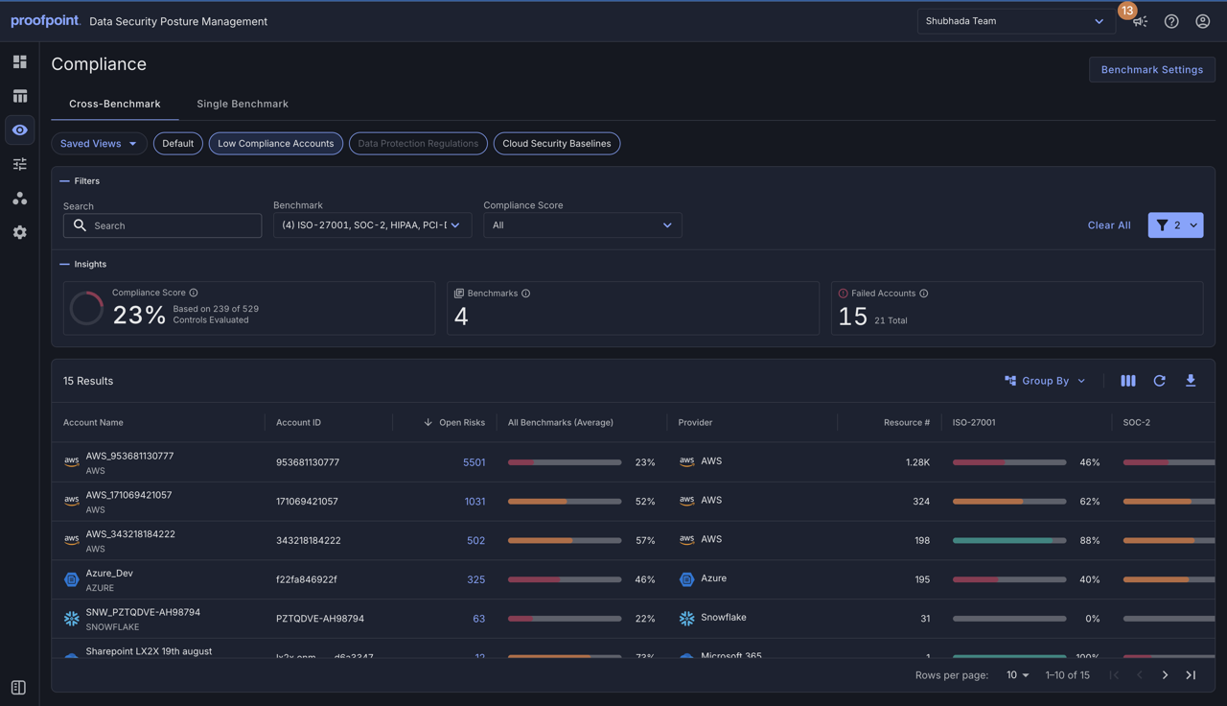1227x706 pixels.
Task: Click Clear All filters
Action: point(1109,225)
